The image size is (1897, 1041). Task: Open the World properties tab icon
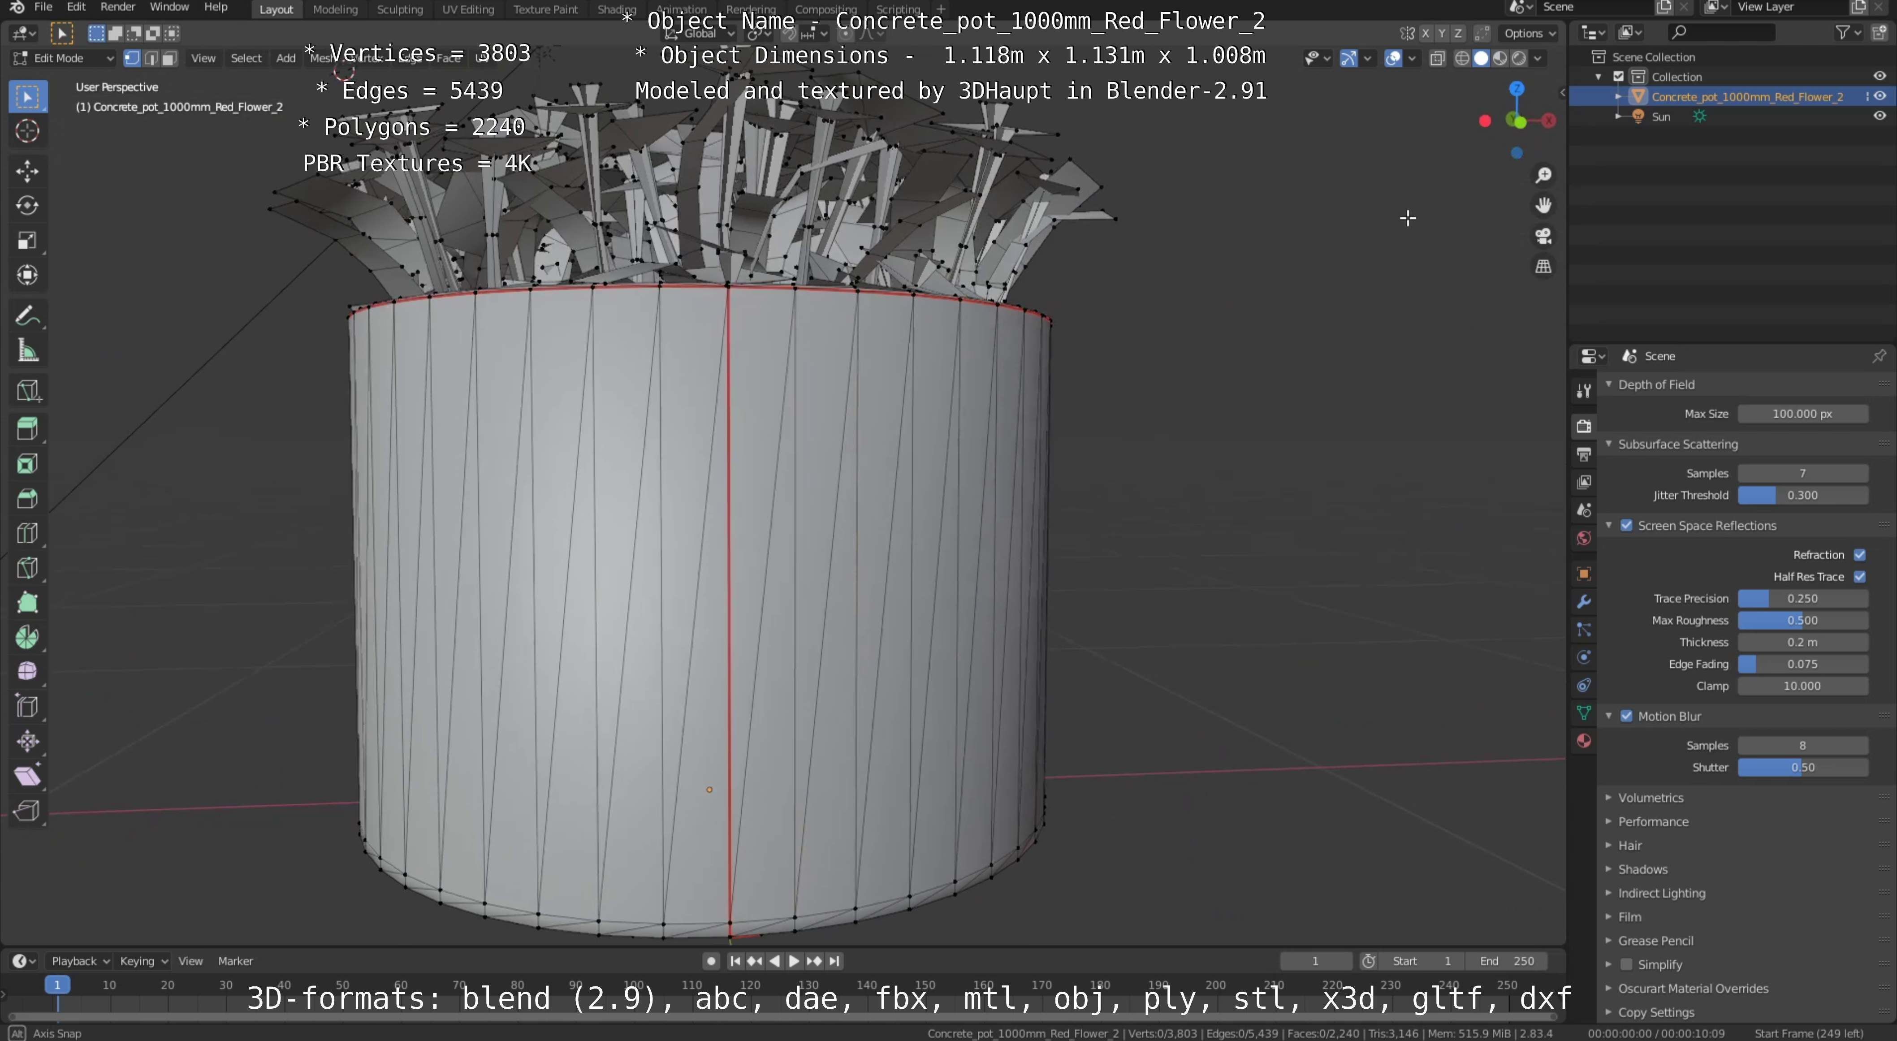[x=1583, y=538]
